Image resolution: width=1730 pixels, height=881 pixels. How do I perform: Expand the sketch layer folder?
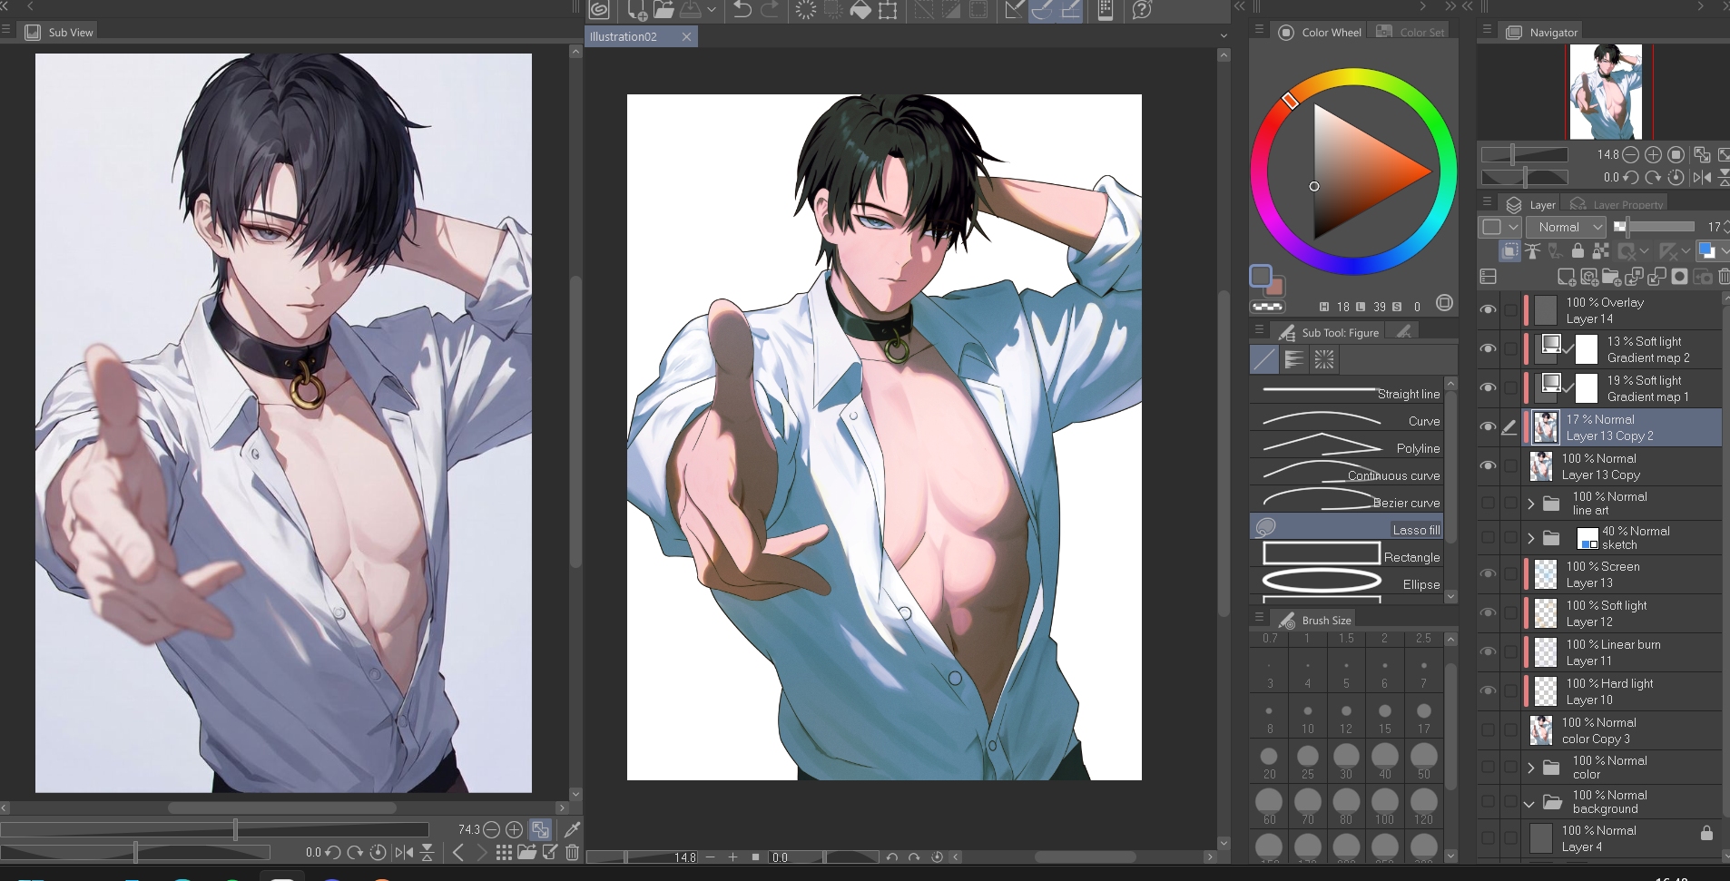pos(1531,538)
